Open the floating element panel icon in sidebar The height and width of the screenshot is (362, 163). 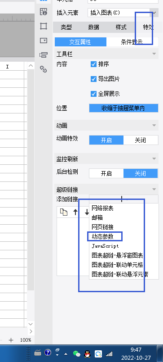(x=44, y=26)
